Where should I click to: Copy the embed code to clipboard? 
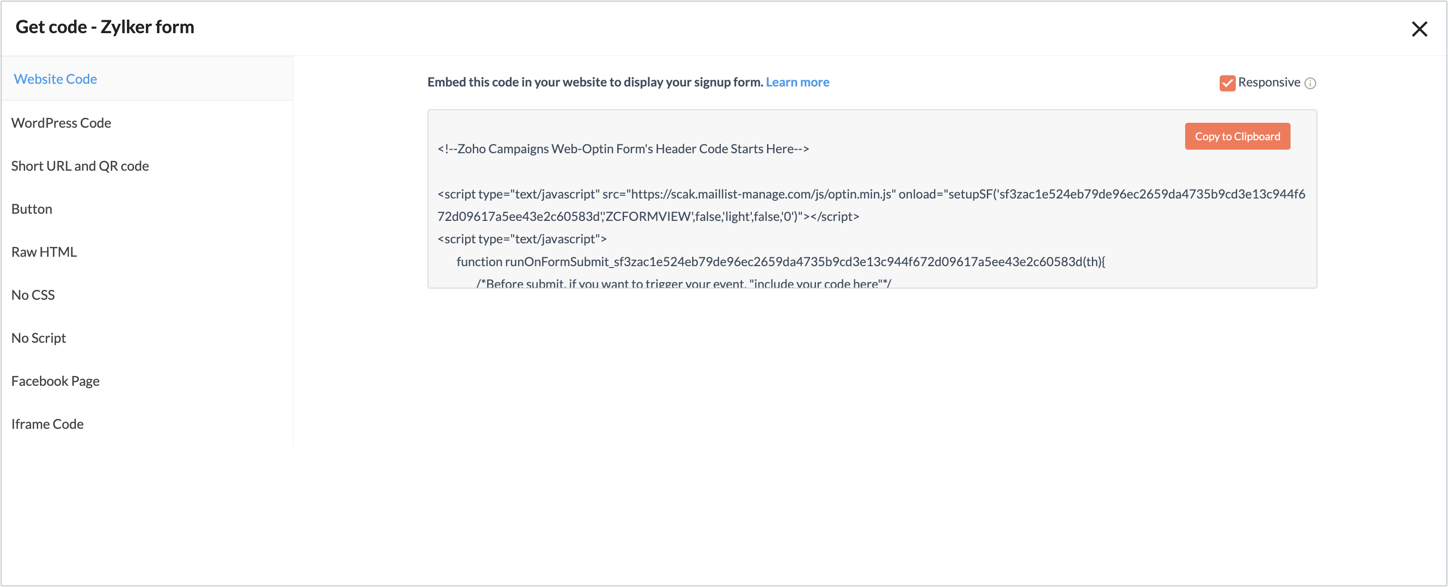(1237, 136)
